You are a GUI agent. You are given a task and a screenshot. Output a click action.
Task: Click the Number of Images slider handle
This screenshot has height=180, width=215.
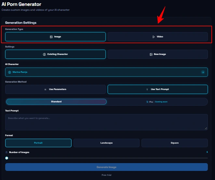point(7,158)
